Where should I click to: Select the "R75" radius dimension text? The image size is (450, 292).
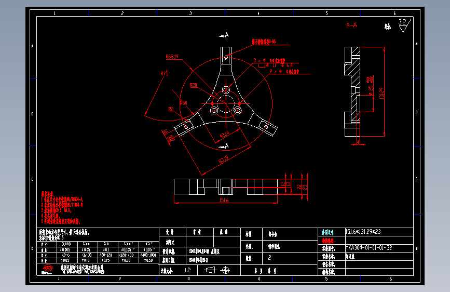point(165,74)
